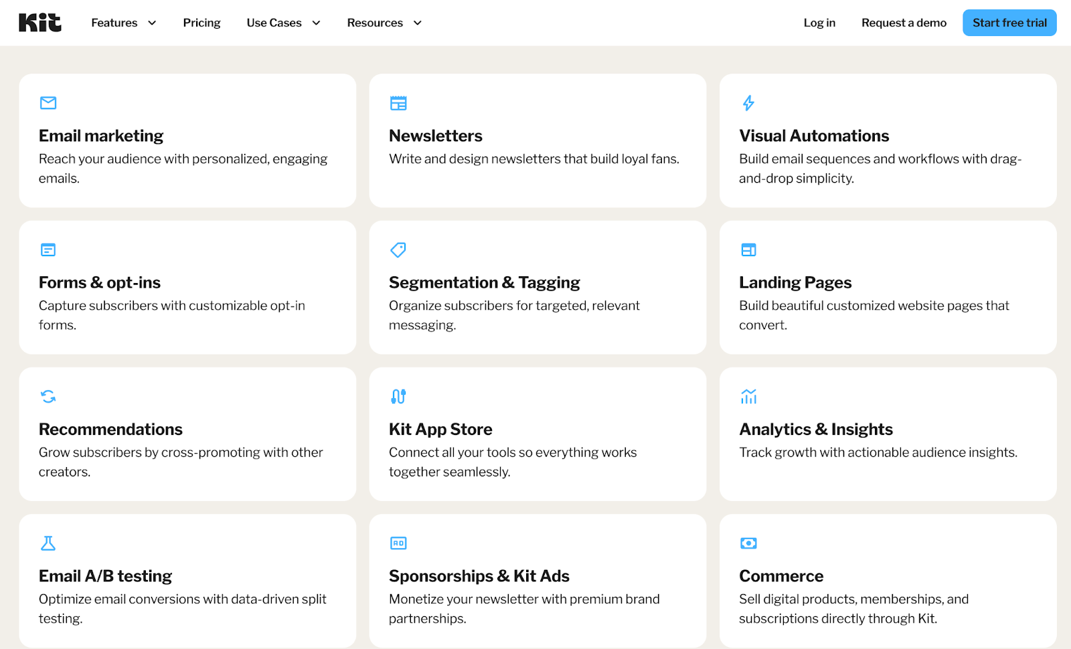Click 'Connect all your tools' description

point(513,462)
